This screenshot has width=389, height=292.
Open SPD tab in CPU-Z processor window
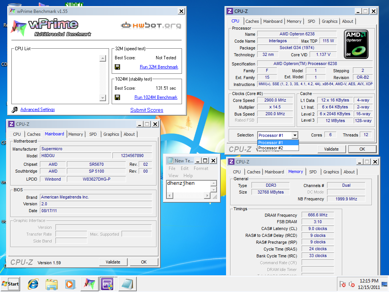tap(312, 21)
